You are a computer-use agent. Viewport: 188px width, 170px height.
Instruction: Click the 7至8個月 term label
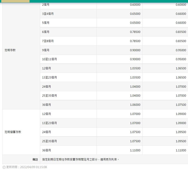tap(48, 41)
